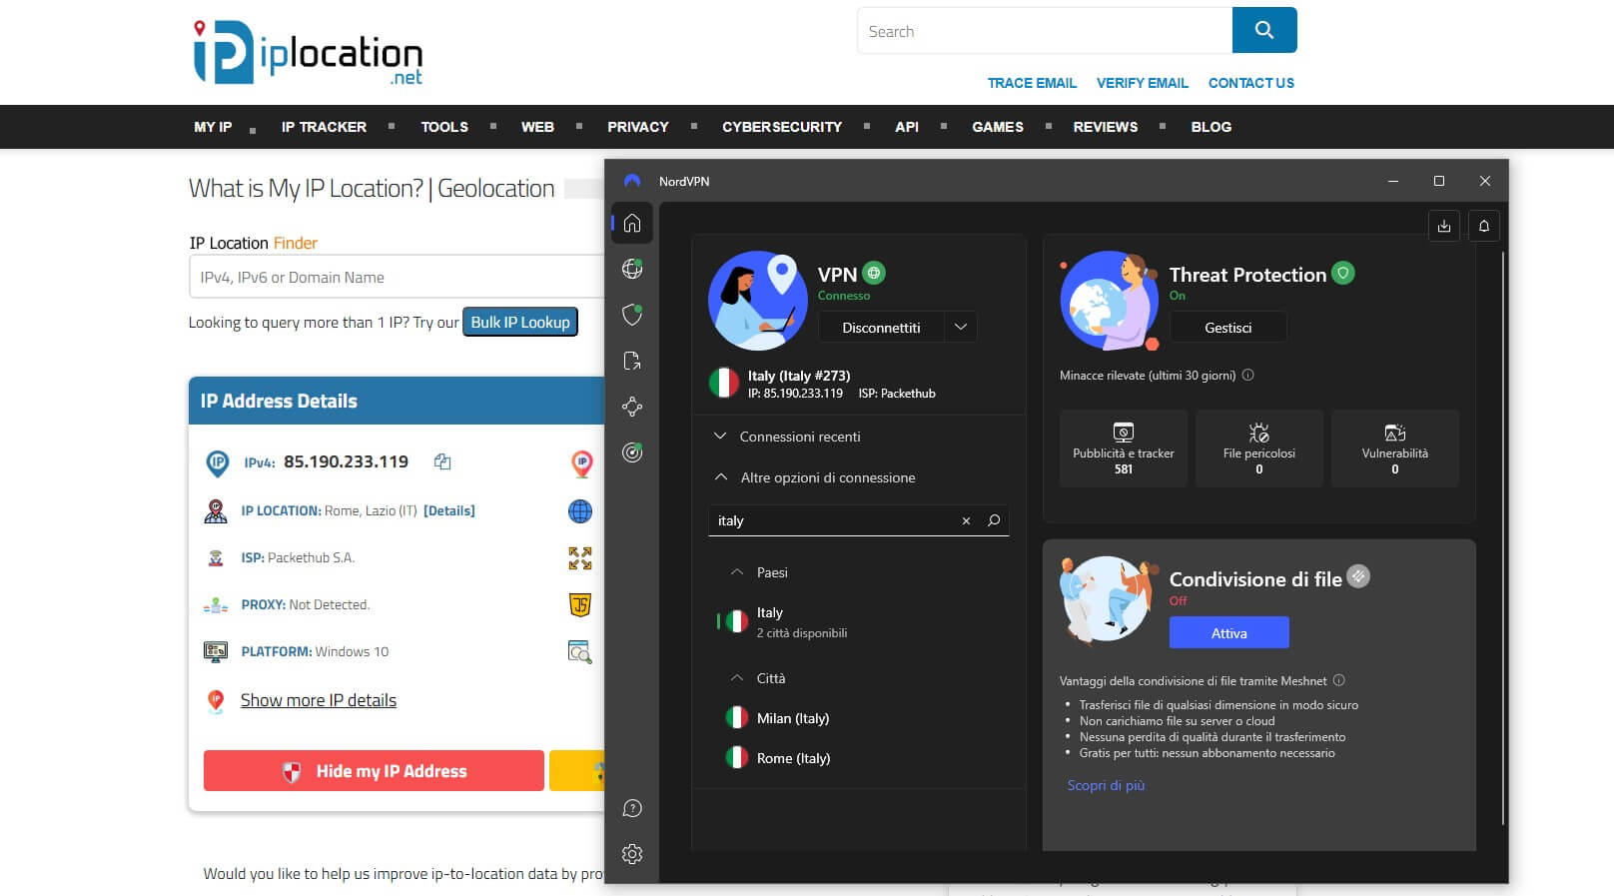Open Show more IP details link

tap(319, 700)
